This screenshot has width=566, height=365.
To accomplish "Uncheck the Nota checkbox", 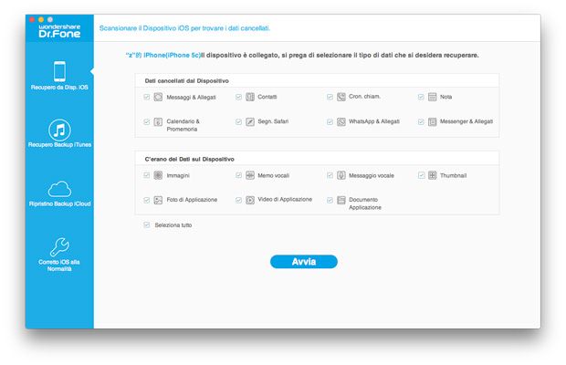I will click(x=421, y=96).
